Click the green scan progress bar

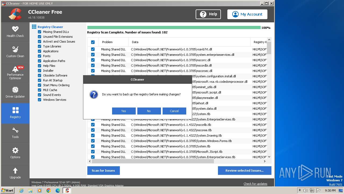coord(174,27)
